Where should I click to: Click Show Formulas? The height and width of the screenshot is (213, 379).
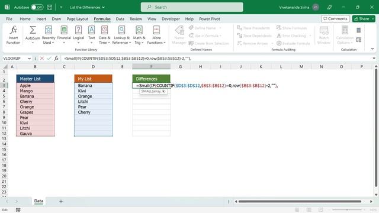pos(292,28)
